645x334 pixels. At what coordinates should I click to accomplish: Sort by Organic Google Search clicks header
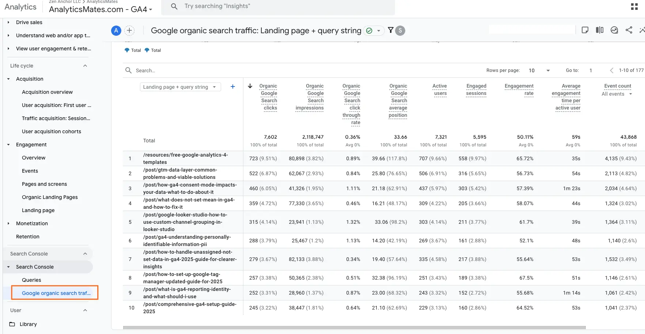coord(268,97)
